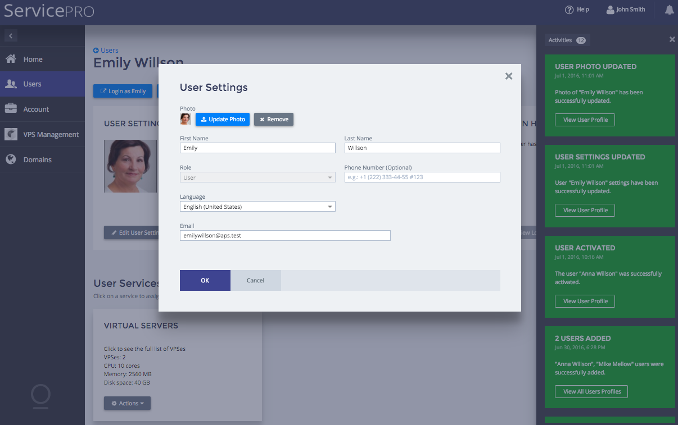678x425 pixels.
Task: Click the Phone Number input field
Action: (422, 177)
